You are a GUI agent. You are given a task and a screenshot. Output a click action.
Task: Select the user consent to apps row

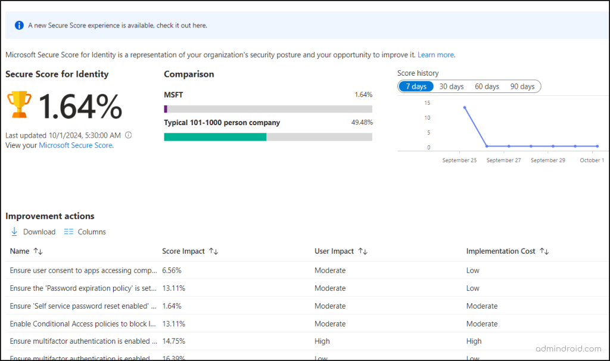point(82,270)
